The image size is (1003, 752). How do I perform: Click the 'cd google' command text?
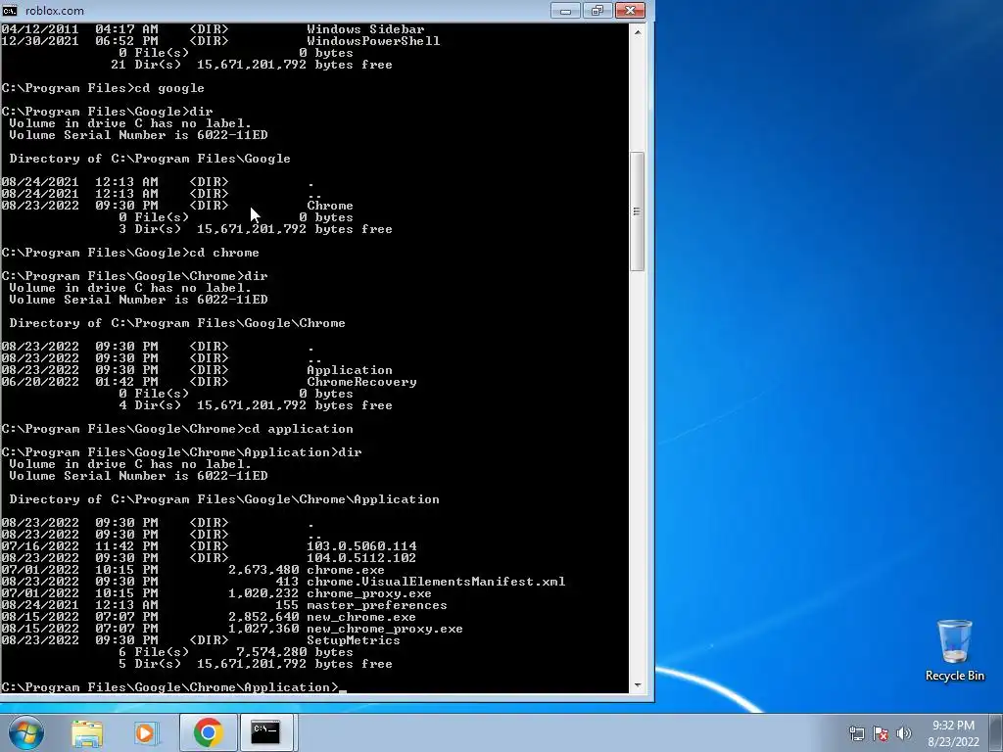coord(169,88)
